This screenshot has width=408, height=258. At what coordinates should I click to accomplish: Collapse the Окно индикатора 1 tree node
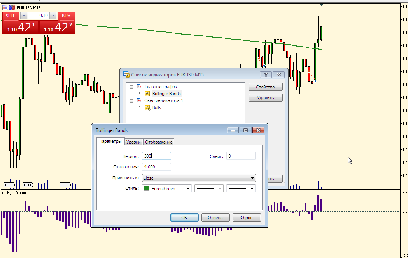pos(131,101)
